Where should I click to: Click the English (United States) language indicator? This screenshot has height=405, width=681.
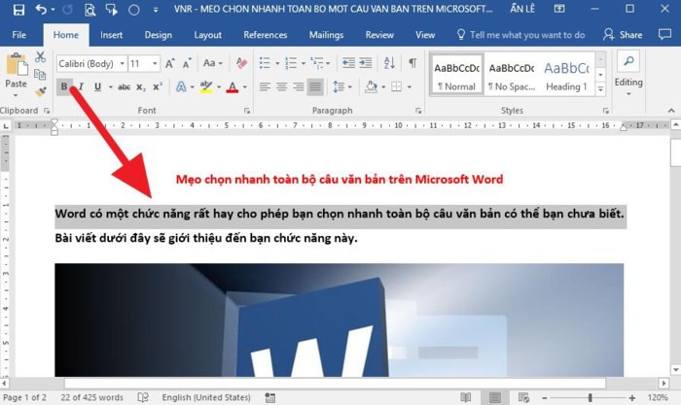click(206, 397)
